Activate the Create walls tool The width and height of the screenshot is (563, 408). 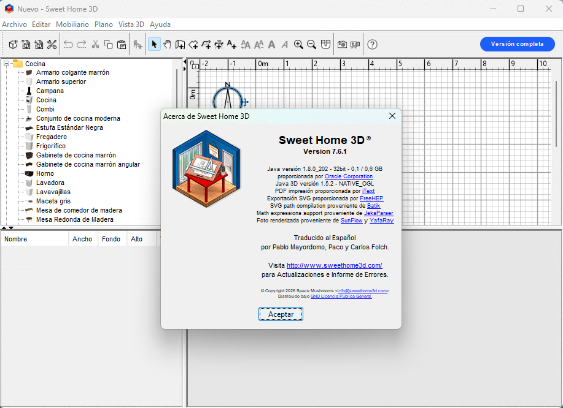point(180,45)
